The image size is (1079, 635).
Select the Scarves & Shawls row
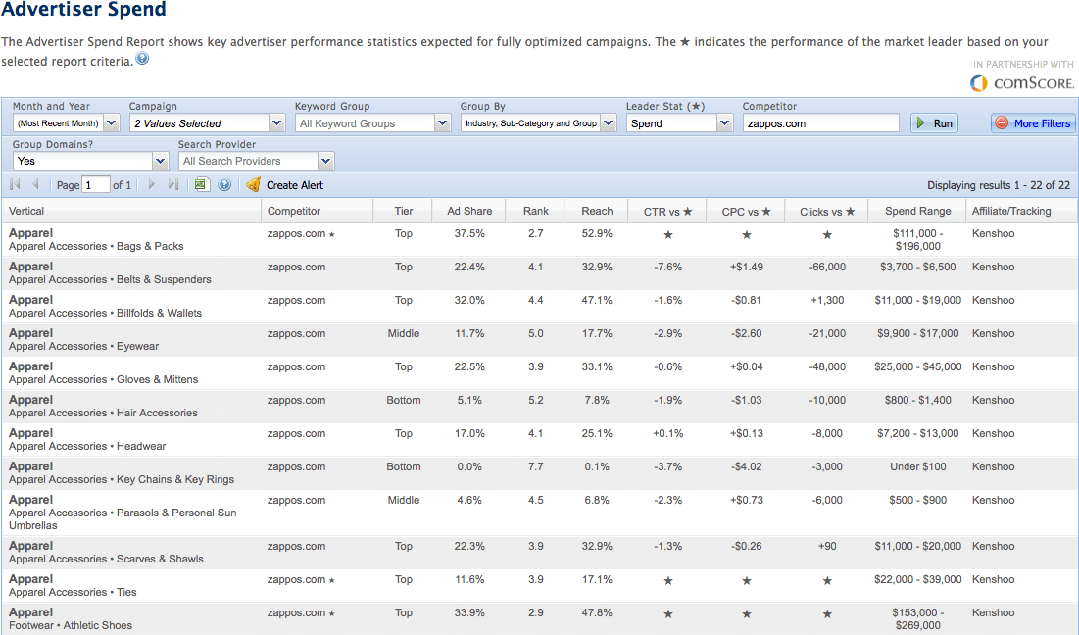point(539,553)
